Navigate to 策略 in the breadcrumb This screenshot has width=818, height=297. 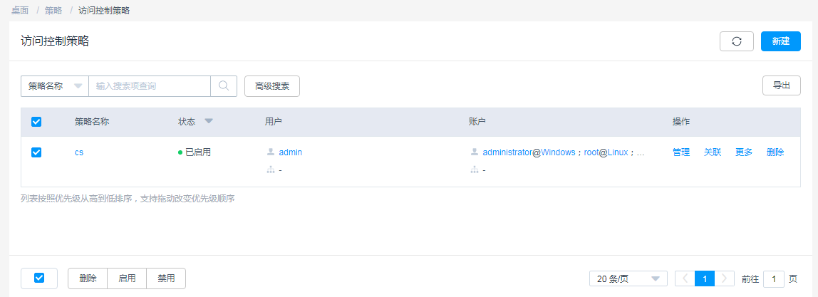coord(53,11)
